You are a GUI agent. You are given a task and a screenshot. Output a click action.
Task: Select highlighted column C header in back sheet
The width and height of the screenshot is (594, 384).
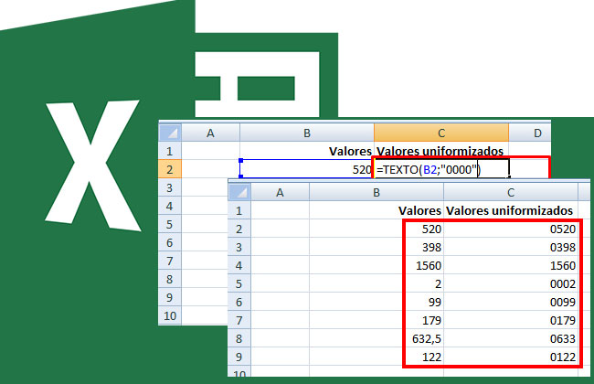pos(441,133)
